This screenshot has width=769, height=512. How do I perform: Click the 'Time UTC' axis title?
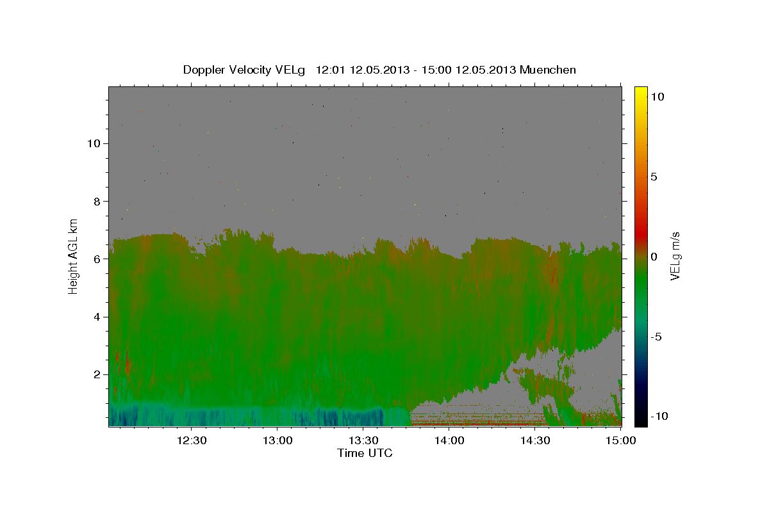[365, 453]
